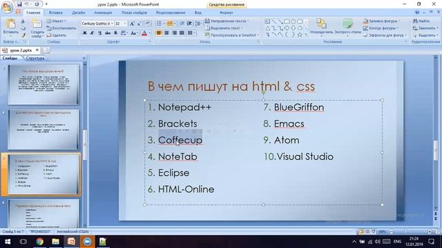Open Help with the question mark icon
Image resolution: width=442 pixels, height=248 pixels.
[x=417, y=12]
